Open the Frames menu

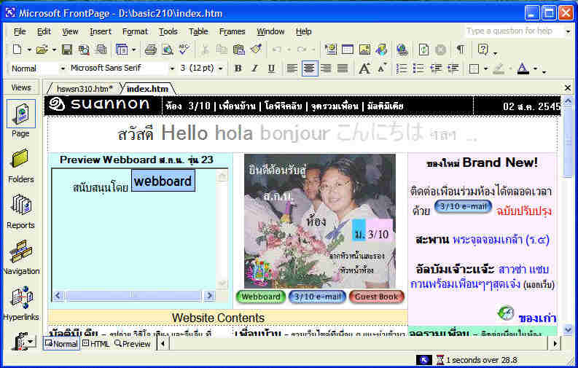click(232, 31)
